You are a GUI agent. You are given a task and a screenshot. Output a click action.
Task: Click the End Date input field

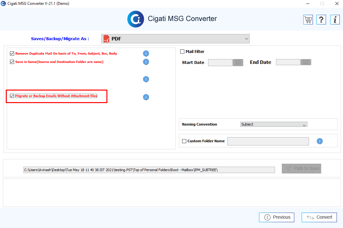click(x=288, y=62)
